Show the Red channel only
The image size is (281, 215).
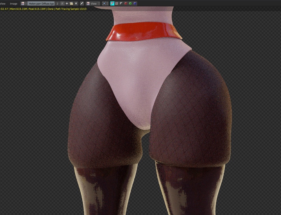point(126,3)
